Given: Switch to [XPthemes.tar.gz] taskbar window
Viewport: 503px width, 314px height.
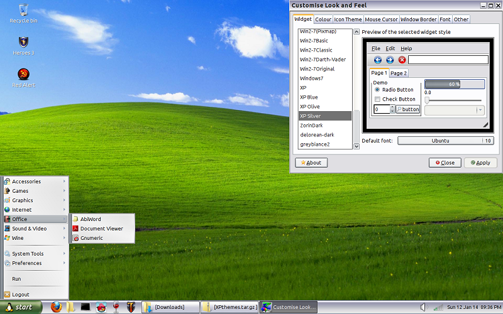Looking at the screenshot, I should [x=229, y=307].
